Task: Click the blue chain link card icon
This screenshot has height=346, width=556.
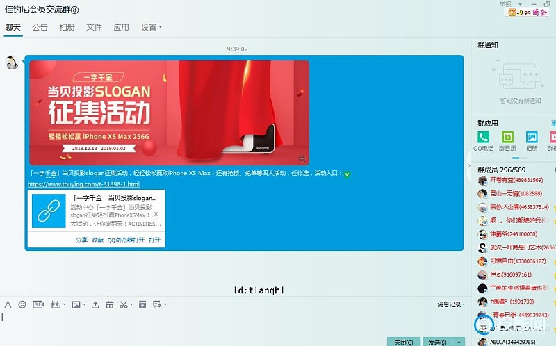Action: pos(49,211)
